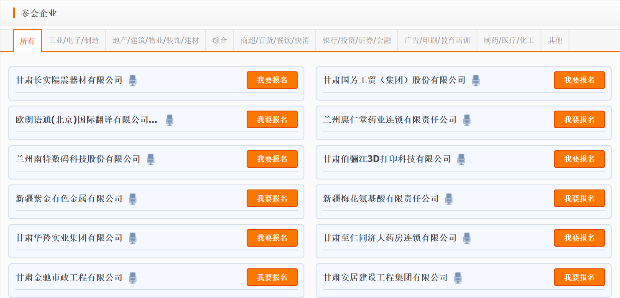Click microphone icon beside 甘肃国芳工贸（集团）股份有限公司

[476, 80]
